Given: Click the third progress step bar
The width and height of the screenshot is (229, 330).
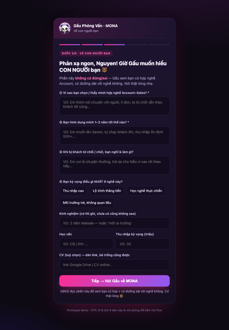Looking at the screenshot, I should click(114, 45).
